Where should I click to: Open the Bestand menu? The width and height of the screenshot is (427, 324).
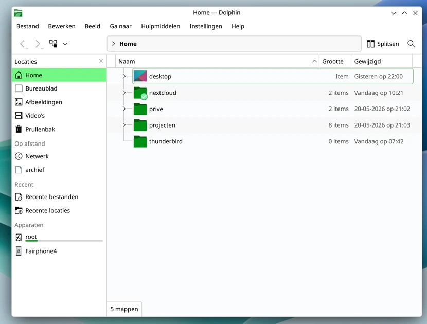[27, 26]
